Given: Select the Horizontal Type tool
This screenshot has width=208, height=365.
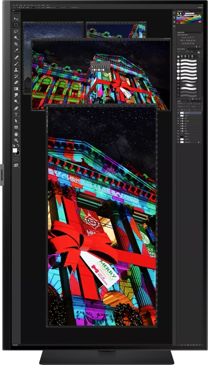Looking at the screenshot, I should point(16,115).
